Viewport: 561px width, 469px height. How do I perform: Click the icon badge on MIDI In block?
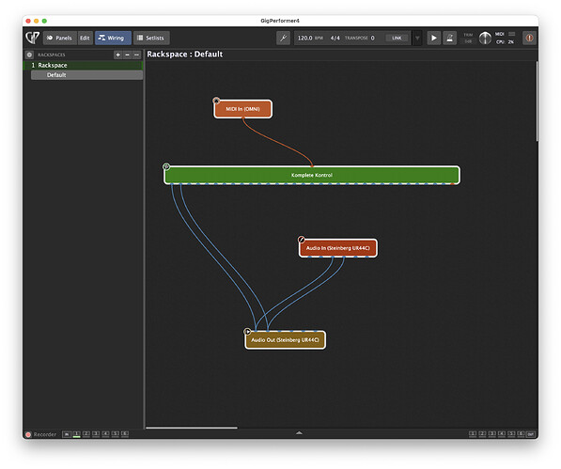pyautogui.click(x=216, y=101)
